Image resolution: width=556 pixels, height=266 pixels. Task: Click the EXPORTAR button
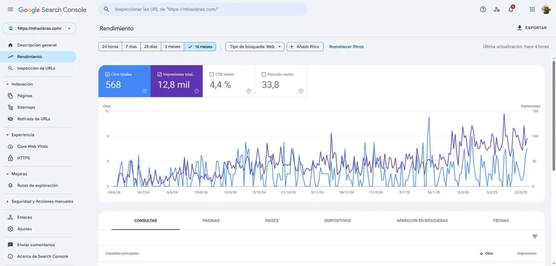tap(532, 28)
